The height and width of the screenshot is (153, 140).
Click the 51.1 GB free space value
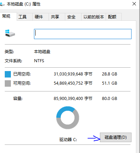[x=109, y=83]
